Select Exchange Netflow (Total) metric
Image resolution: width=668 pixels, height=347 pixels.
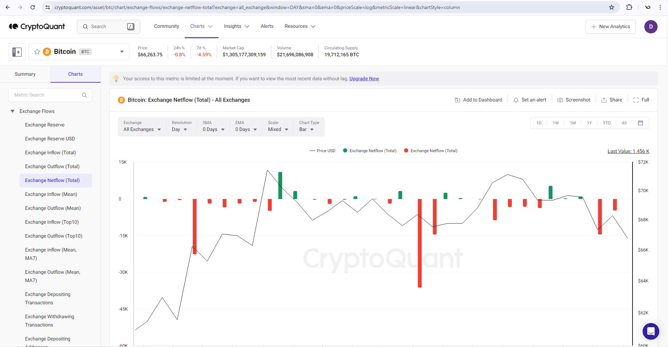click(56, 181)
